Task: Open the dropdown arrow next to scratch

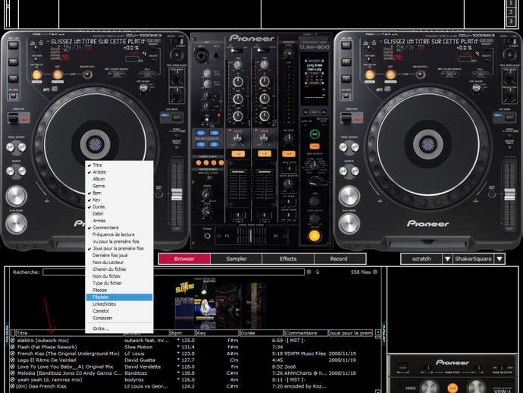Action: (x=447, y=259)
